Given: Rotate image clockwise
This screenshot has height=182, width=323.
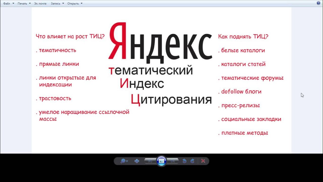Looking at the screenshot, I should [x=192, y=161].
